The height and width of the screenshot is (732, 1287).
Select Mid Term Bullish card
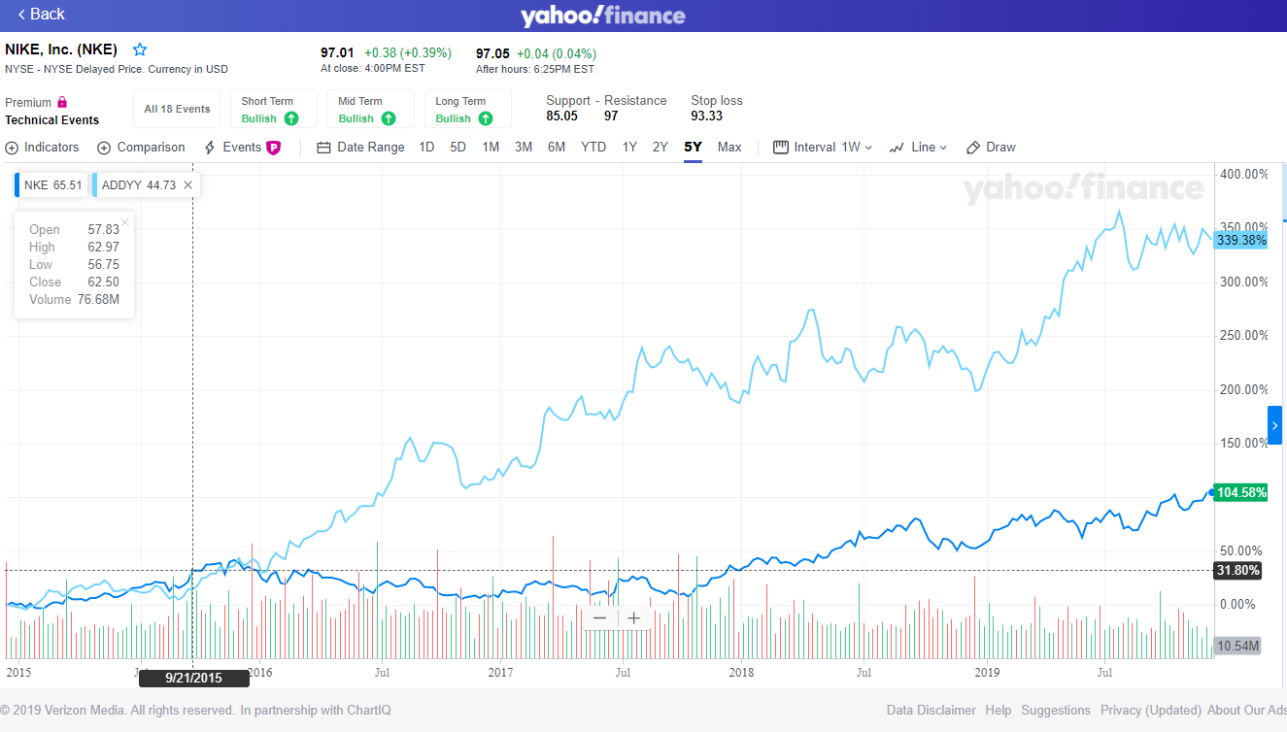click(371, 109)
